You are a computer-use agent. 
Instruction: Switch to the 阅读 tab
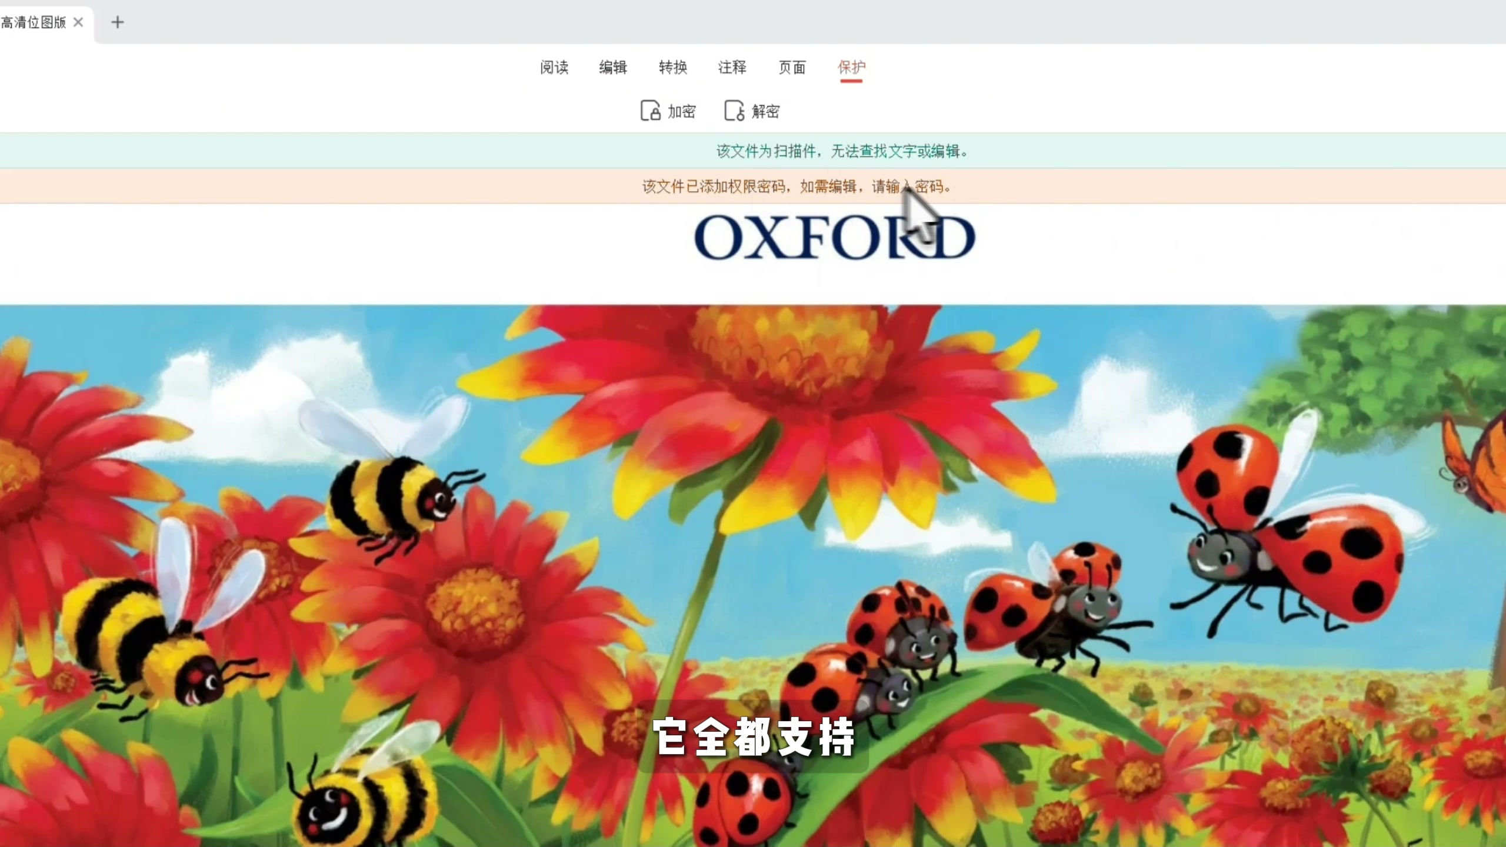[x=554, y=67]
